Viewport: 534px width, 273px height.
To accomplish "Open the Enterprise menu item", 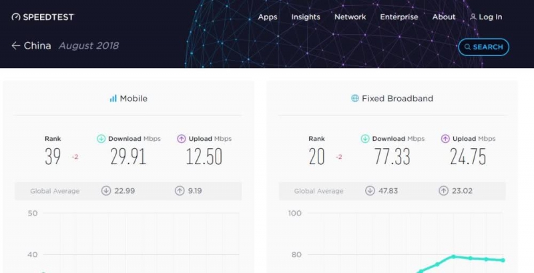I will coord(398,17).
